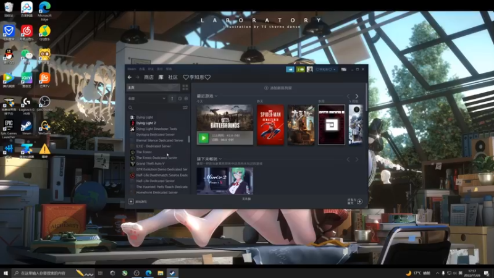Image resolution: width=494 pixels, height=278 pixels.
Task: Open the Library tab
Action: (x=161, y=77)
